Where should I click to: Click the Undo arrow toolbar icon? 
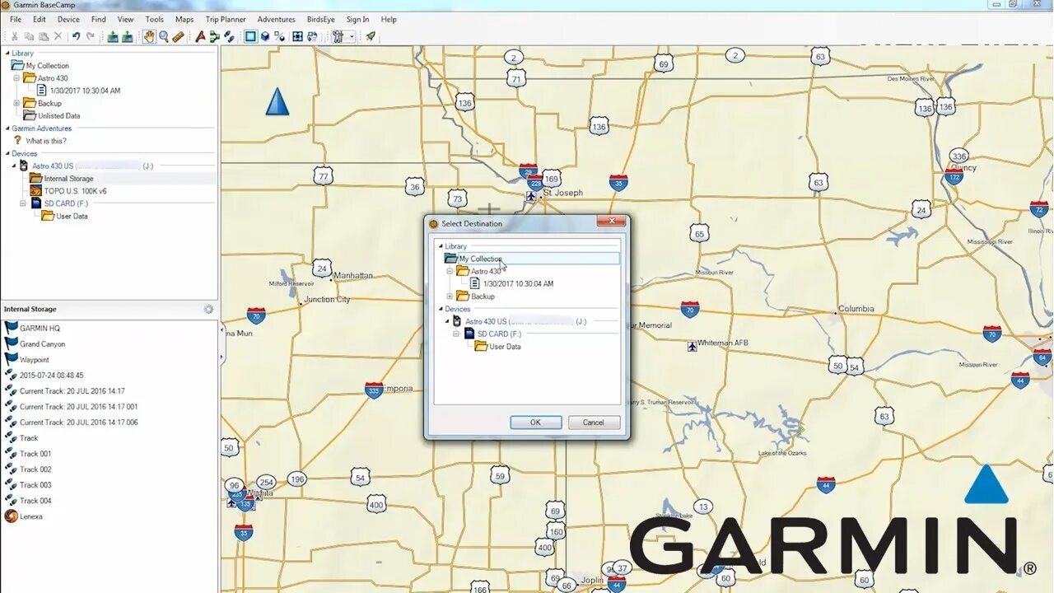tap(76, 36)
